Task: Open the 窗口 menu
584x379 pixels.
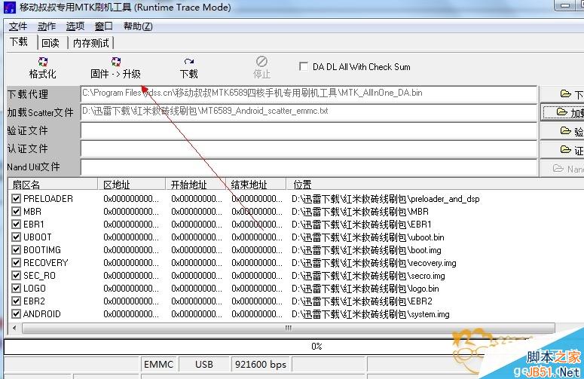Action: pyautogui.click(x=103, y=26)
